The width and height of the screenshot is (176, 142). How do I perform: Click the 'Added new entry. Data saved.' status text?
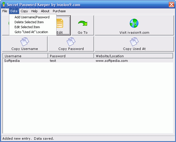[28, 139]
